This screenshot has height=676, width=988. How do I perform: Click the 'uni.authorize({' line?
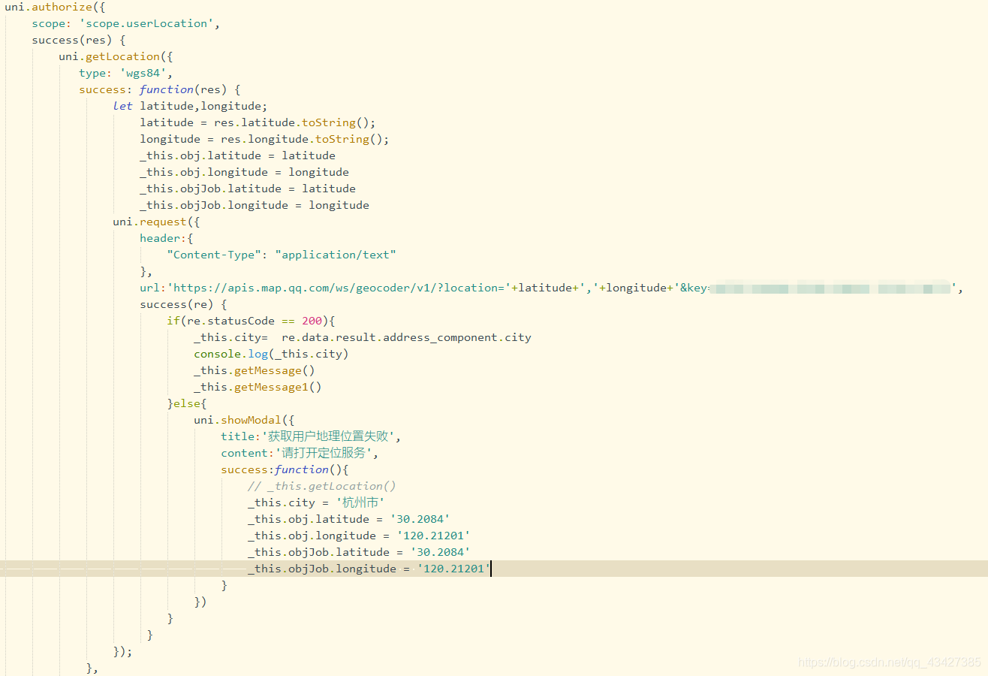54,7
